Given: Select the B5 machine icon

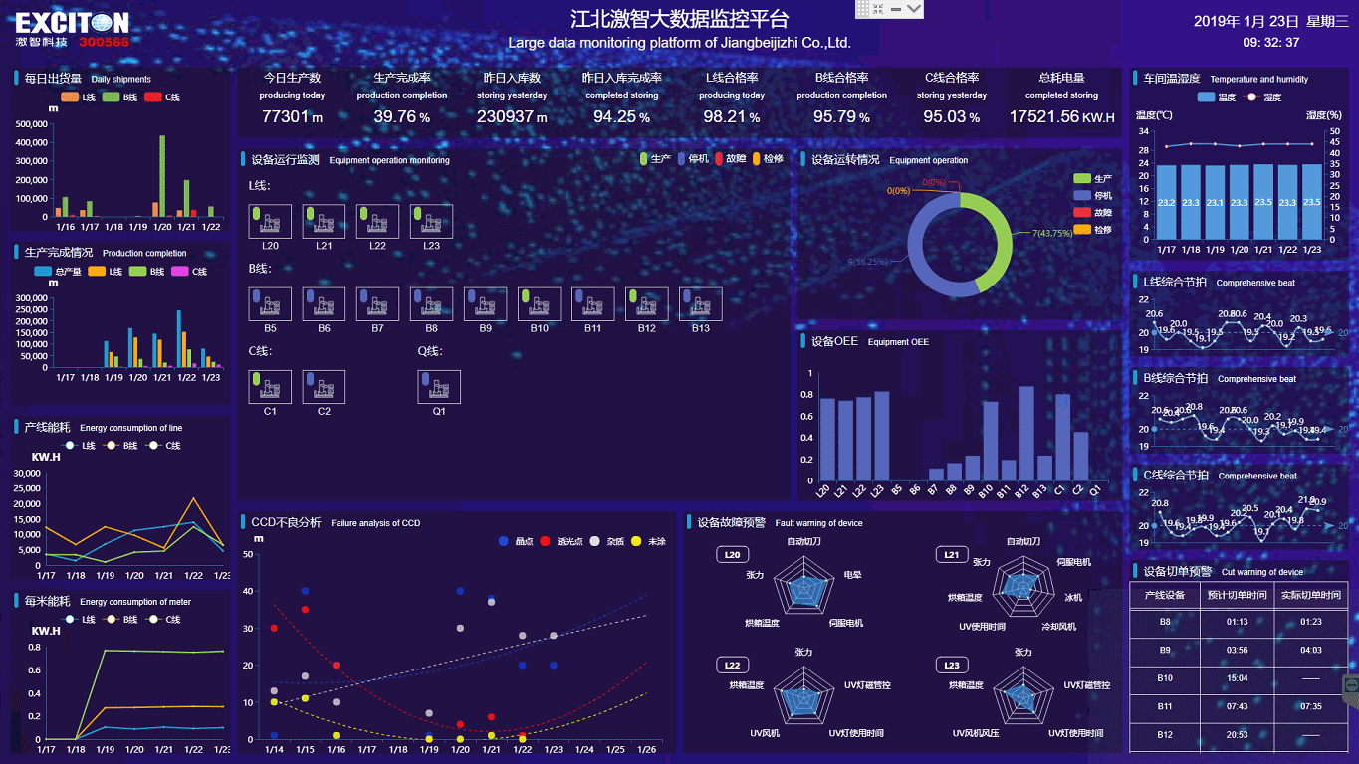Looking at the screenshot, I should coord(270,304).
